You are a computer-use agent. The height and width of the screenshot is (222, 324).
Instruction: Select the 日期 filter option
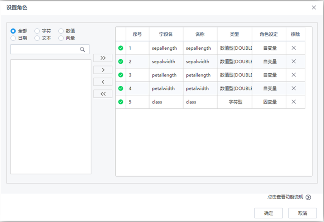[x=13, y=37]
